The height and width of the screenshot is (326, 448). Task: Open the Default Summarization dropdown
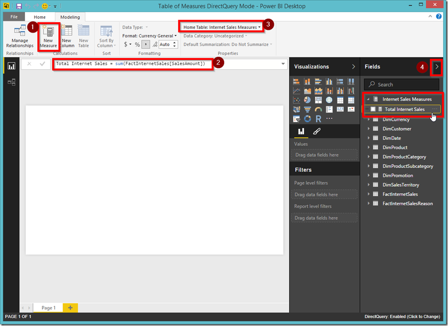click(228, 44)
